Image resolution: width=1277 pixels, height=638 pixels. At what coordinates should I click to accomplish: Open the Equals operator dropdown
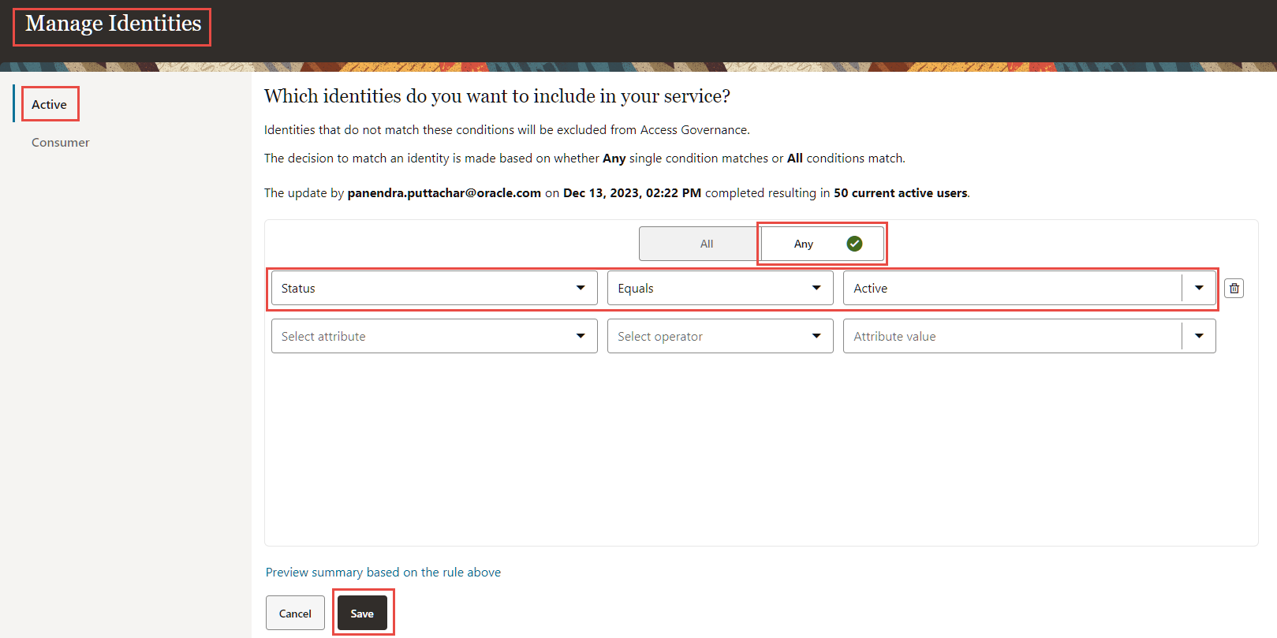720,289
